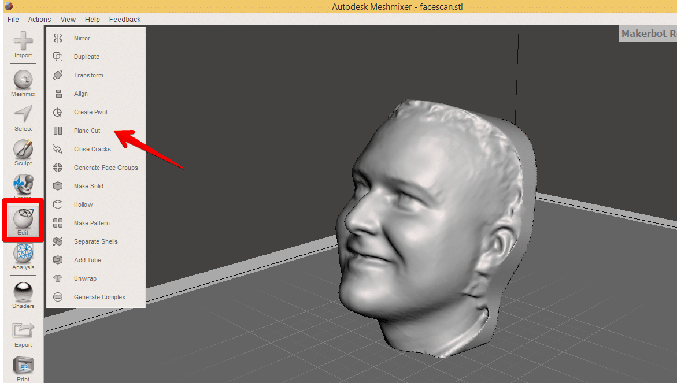Click the Print tool
The height and width of the screenshot is (383, 677).
point(23,369)
